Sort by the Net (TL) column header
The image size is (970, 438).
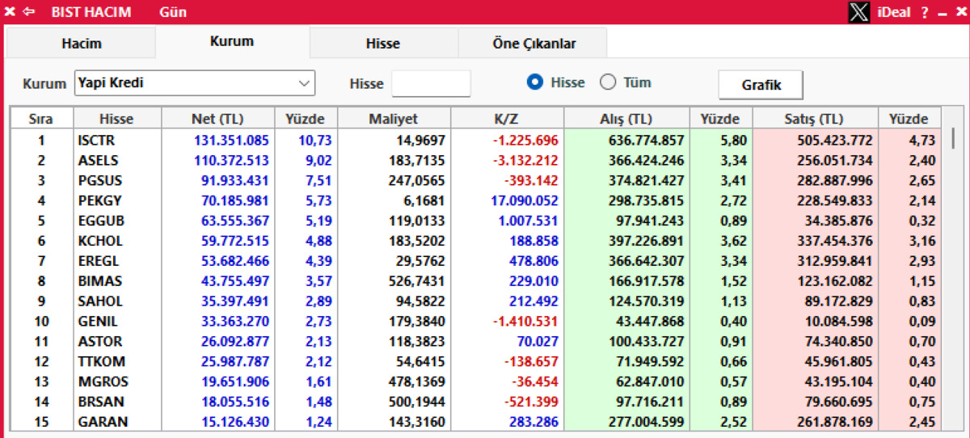click(x=217, y=119)
